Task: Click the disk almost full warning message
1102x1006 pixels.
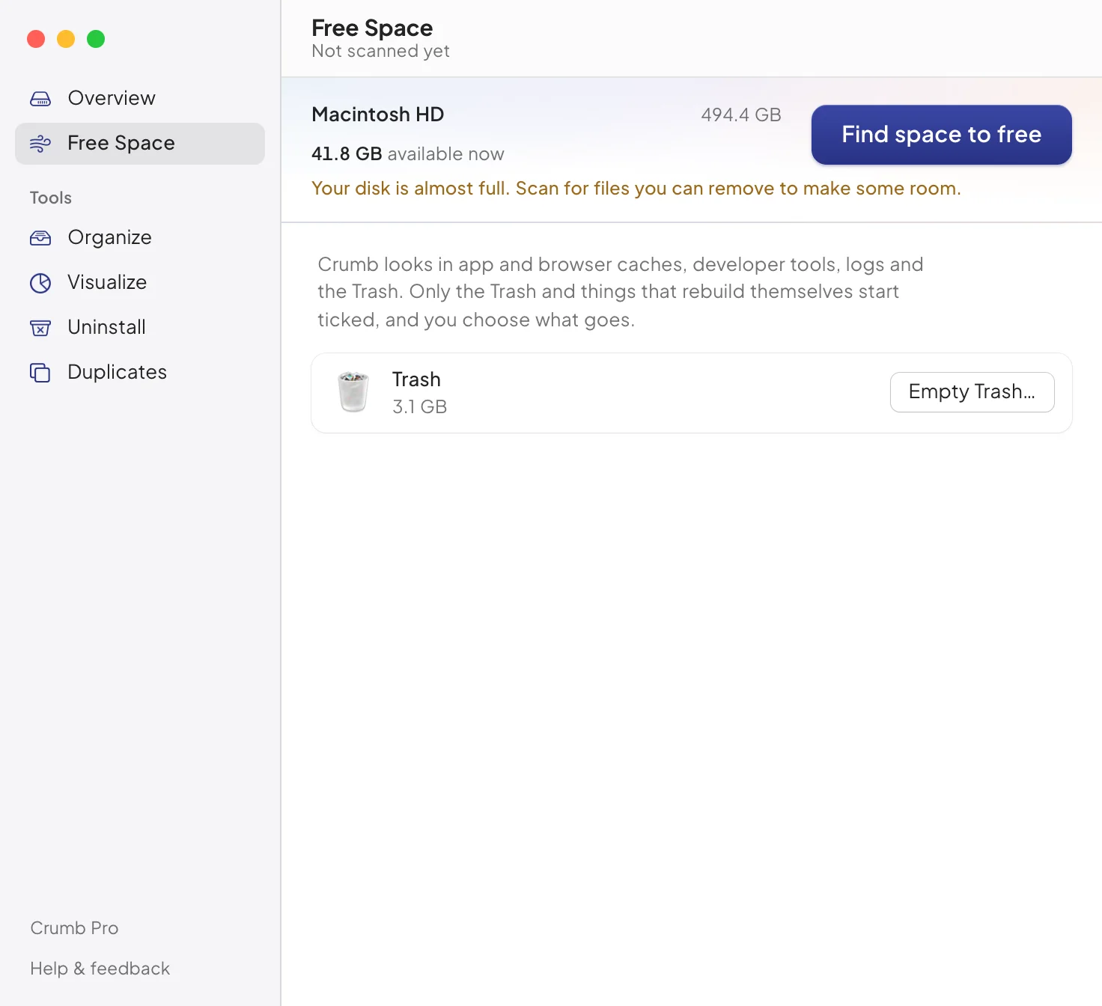Action: (x=636, y=189)
